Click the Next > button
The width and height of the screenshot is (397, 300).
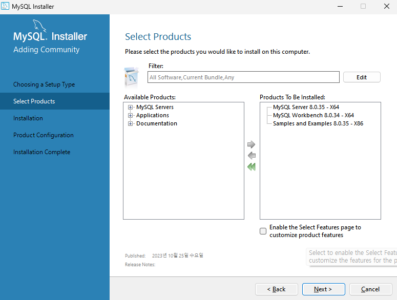[x=323, y=289]
